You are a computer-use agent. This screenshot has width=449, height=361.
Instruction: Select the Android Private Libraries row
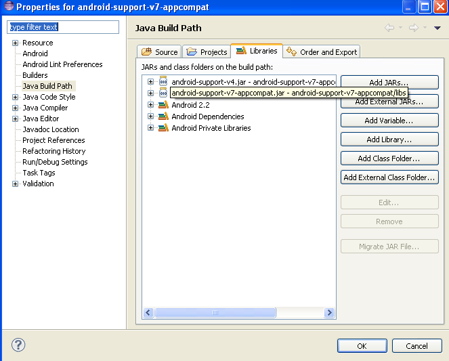[x=211, y=128]
